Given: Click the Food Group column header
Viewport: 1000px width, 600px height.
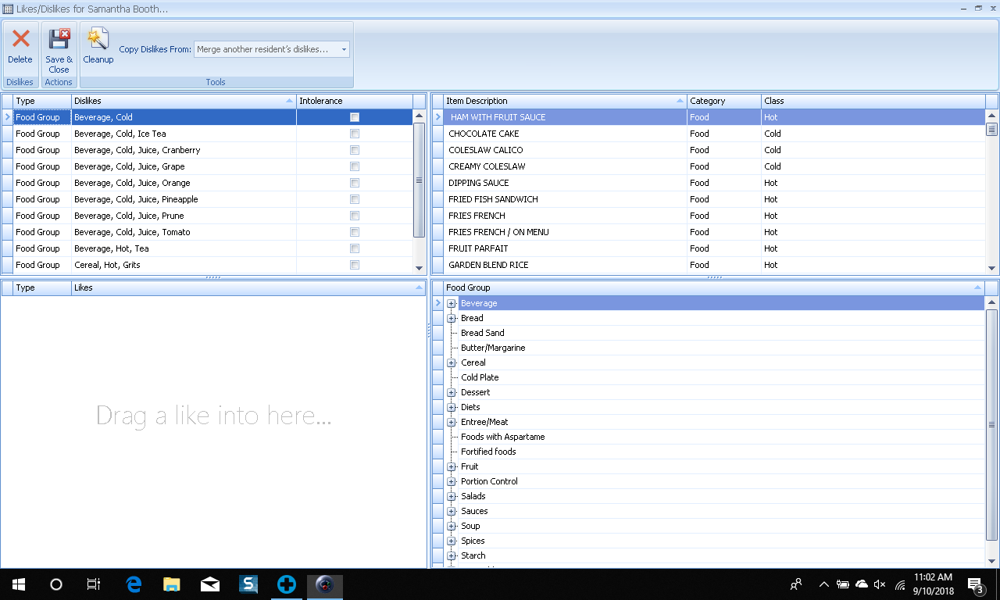Looking at the screenshot, I should pos(714,287).
